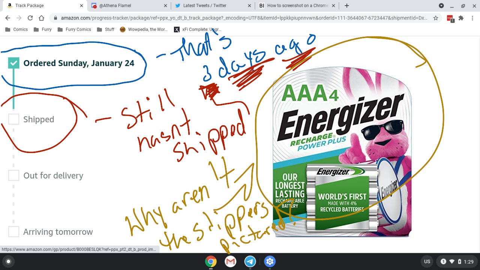Screen dimensions: 480x270
Task: Click the Out for delivery checkbox
Action: click(13, 175)
